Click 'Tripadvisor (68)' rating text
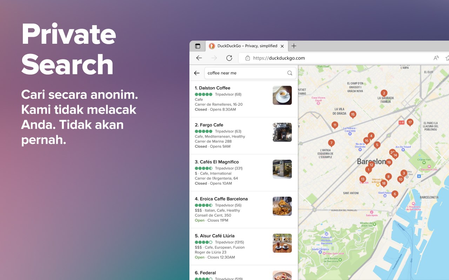 point(228,94)
